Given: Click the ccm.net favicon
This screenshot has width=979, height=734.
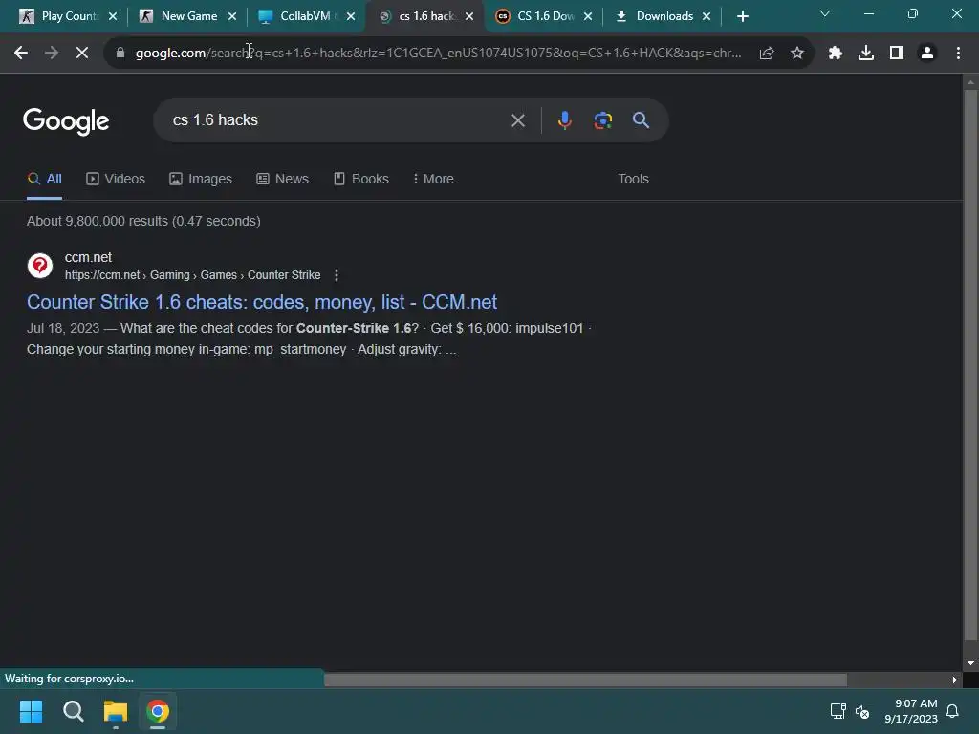Looking at the screenshot, I should coord(40,266).
